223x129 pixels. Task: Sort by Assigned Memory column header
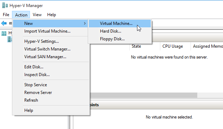click(x=207, y=46)
